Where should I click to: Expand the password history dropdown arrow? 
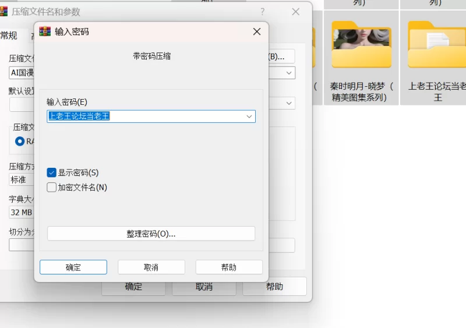click(249, 117)
